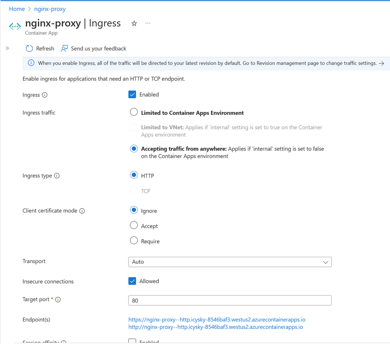
Task: Click the Refresh circular arrow icon
Action: click(x=29, y=48)
